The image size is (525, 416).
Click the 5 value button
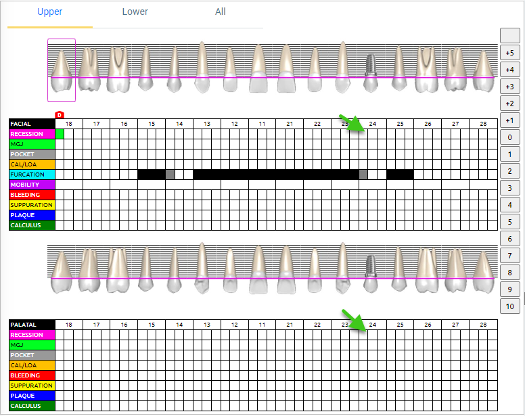509,222
